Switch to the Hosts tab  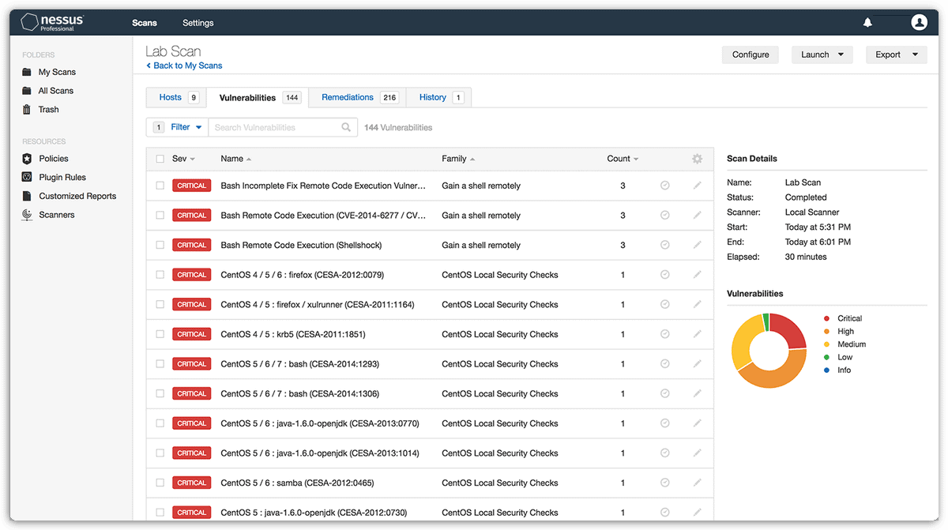pyautogui.click(x=177, y=97)
